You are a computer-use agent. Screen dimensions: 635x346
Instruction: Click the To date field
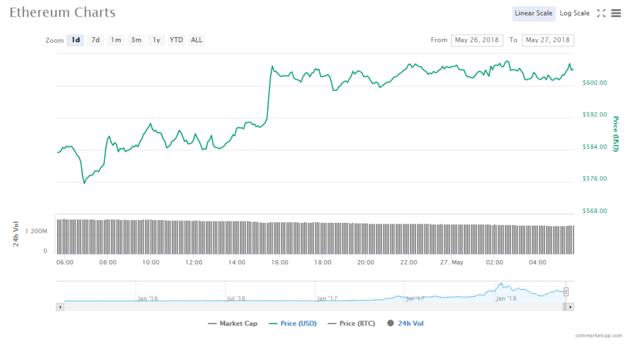(x=548, y=40)
